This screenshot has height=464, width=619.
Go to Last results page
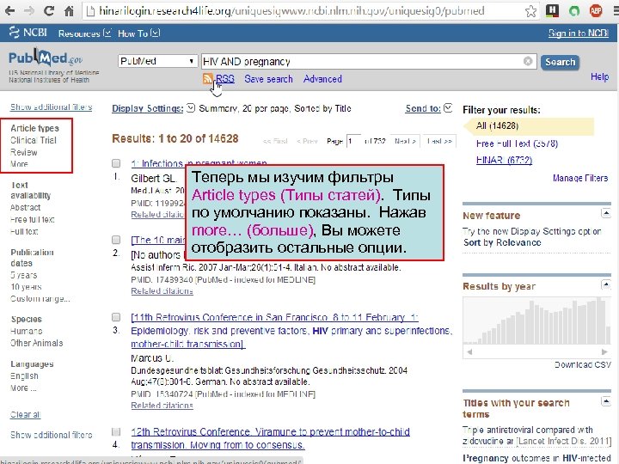pyautogui.click(x=439, y=141)
